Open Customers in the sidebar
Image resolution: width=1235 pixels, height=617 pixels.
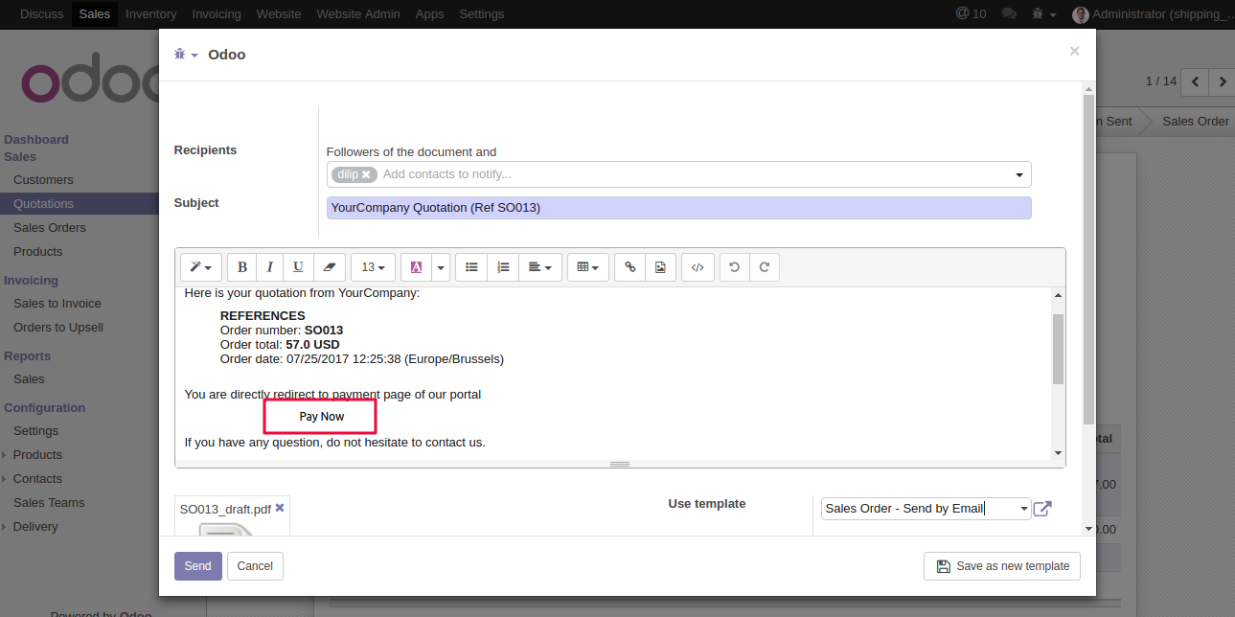point(43,180)
